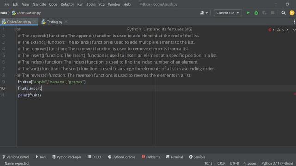Collapse comment block fold marker at line 1
The height and width of the screenshot is (166, 296).
[16, 29]
